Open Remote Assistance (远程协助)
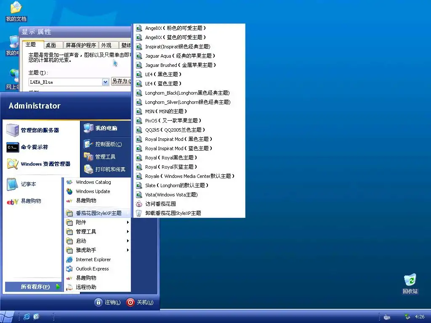This screenshot has width=431, height=323. [x=97, y=287]
